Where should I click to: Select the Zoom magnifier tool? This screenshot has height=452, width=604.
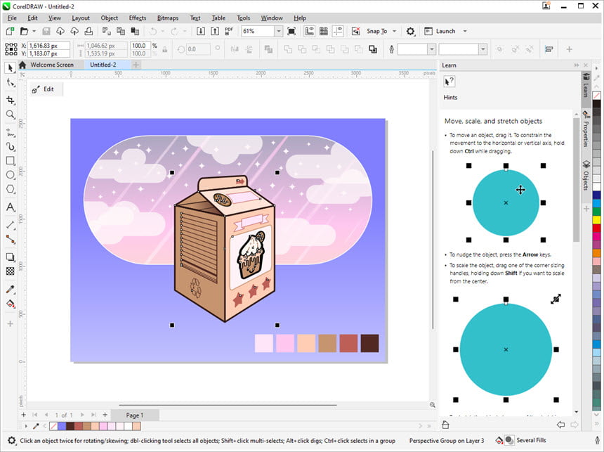[x=11, y=115]
